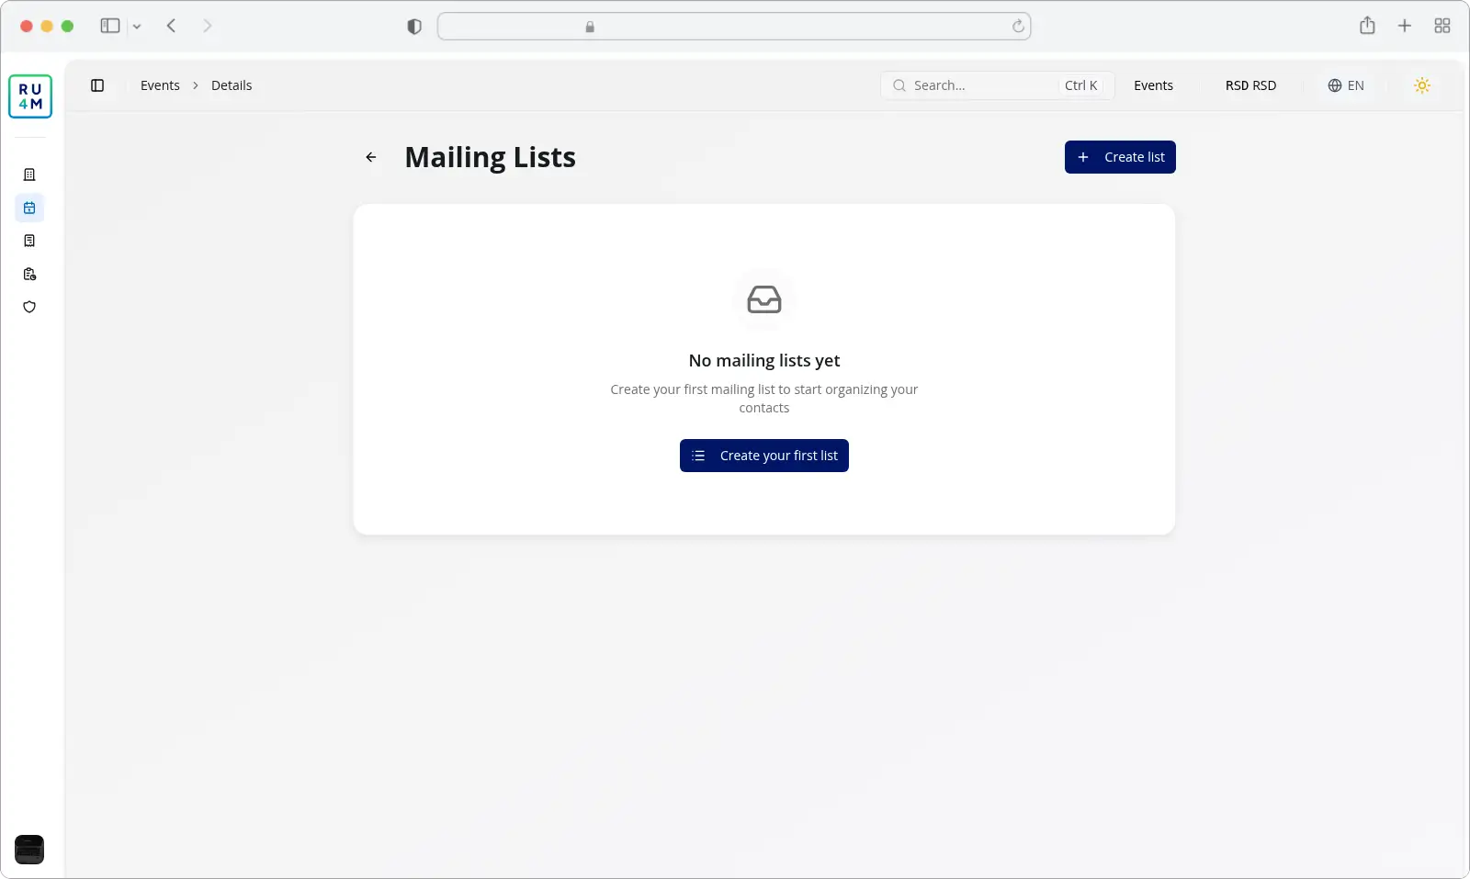The width and height of the screenshot is (1470, 879).
Task: Click the empty inbox tray icon
Action: 764,299
